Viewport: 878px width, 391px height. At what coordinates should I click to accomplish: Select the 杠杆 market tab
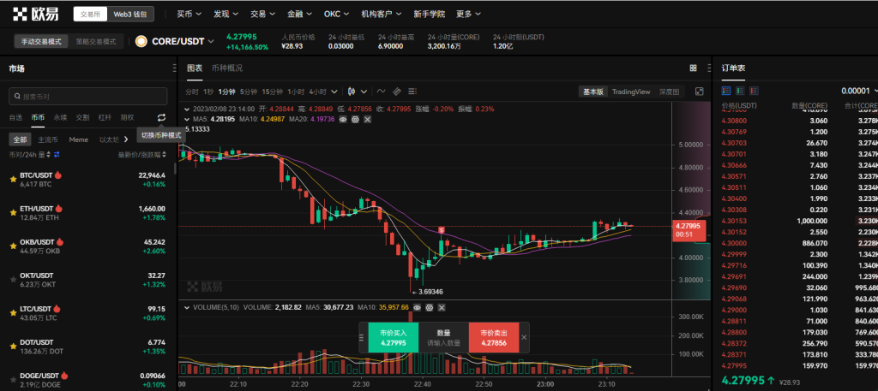[x=105, y=117]
